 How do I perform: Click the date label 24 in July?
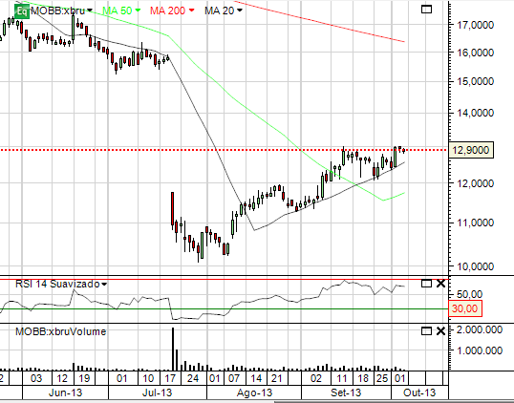[193, 378]
